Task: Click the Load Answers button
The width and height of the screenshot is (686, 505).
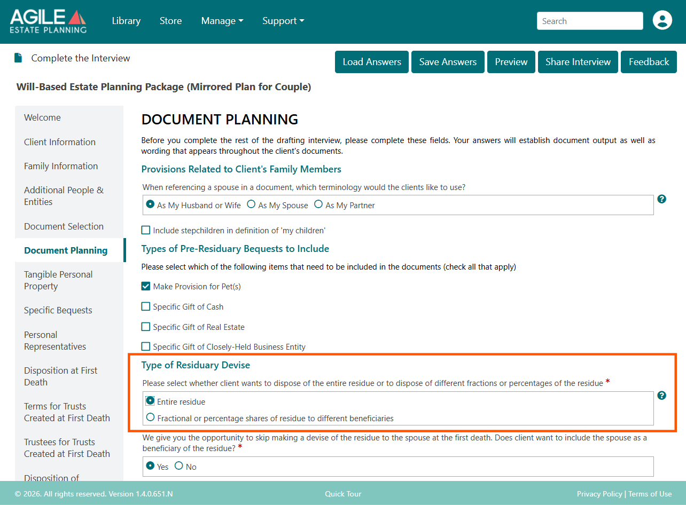Action: coord(372,62)
